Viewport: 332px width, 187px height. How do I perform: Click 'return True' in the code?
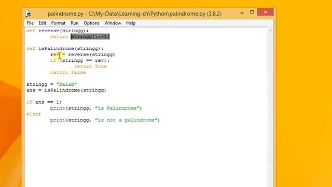pos(90,66)
